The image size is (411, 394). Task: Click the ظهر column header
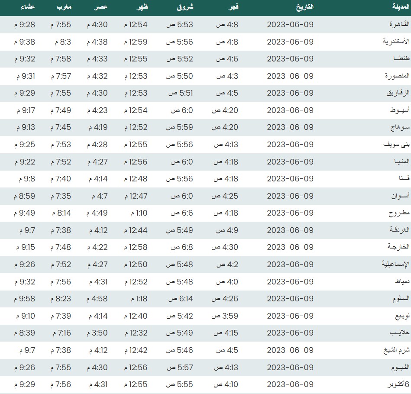pos(142,7)
